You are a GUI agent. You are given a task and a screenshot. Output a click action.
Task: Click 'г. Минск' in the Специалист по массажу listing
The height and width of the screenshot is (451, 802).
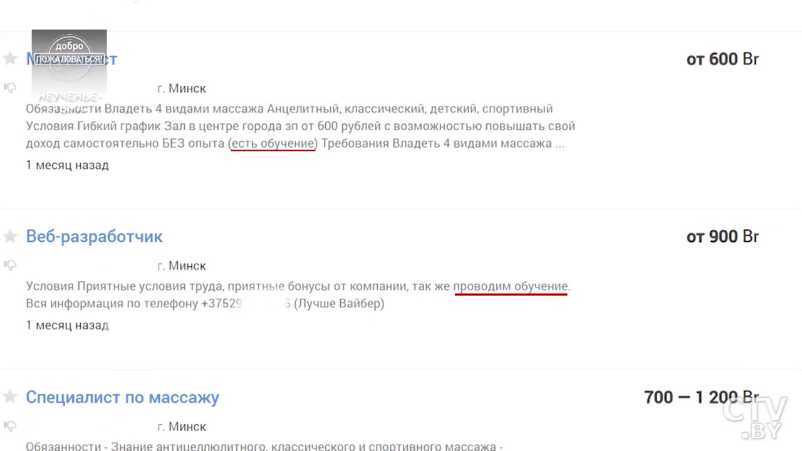point(182,427)
